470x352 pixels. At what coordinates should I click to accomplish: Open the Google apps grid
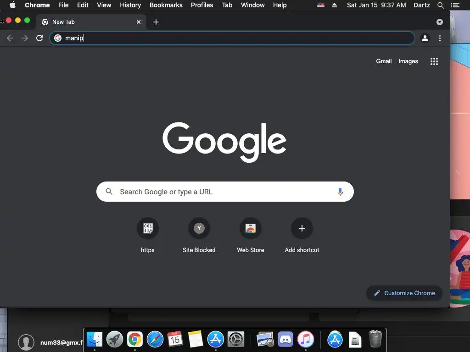tap(434, 61)
